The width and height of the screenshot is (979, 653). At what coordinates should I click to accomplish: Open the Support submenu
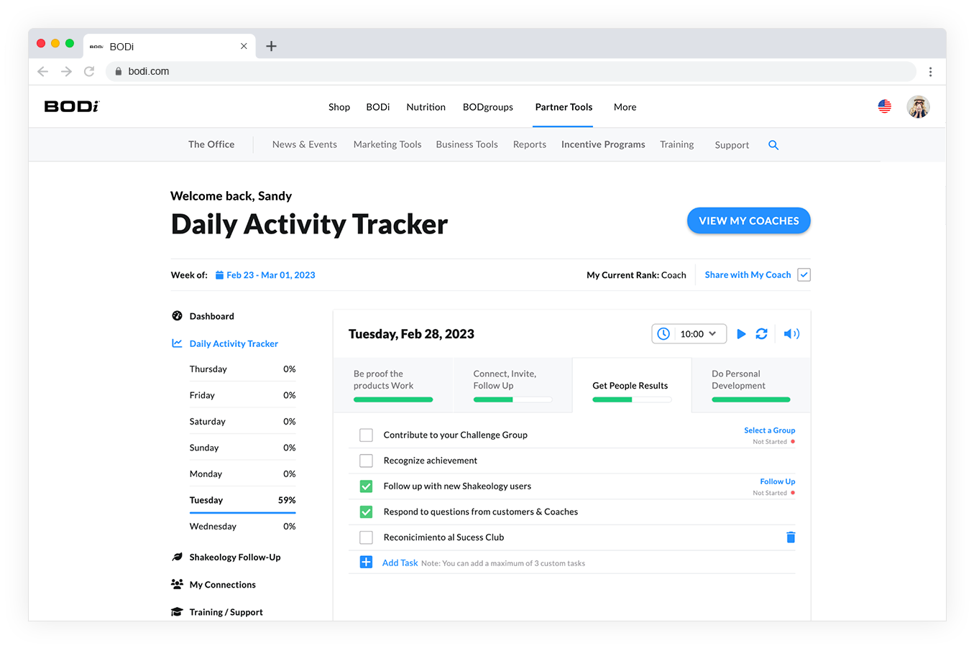[x=732, y=145]
